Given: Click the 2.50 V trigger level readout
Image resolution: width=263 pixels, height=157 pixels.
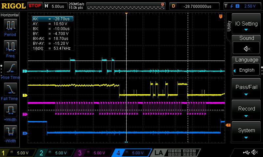Looking at the screenshot, I should 250,6.
